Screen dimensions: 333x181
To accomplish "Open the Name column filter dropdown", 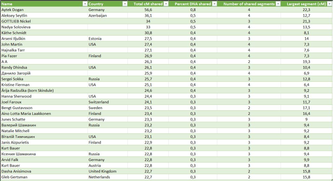I will (x=85, y=4).
